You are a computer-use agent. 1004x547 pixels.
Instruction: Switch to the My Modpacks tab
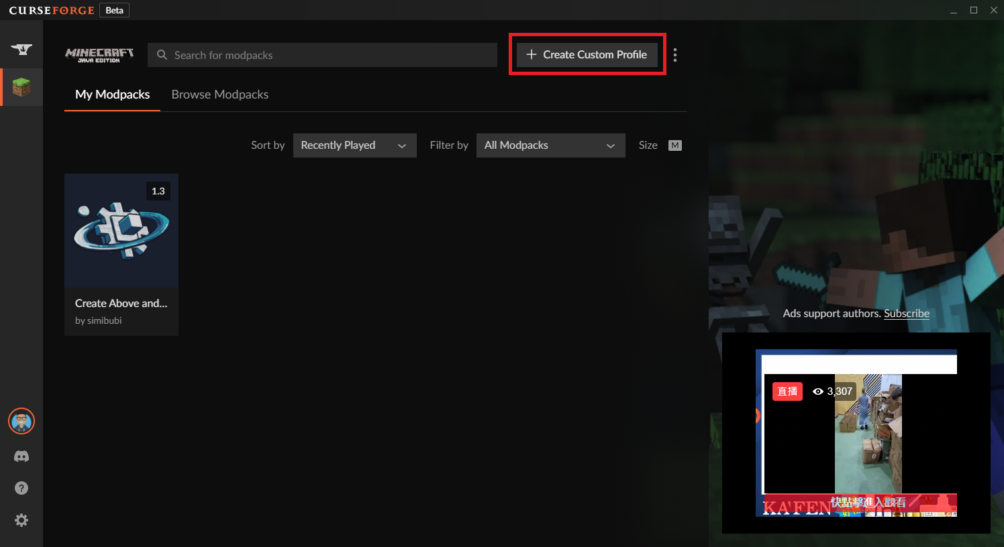[x=112, y=95]
